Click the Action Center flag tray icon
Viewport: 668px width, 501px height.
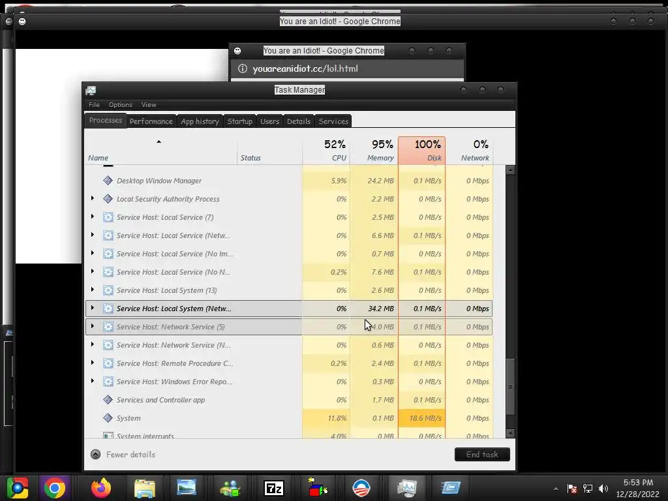[572, 489]
